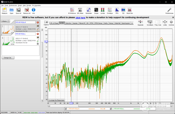Open the Overlays window
Screen dimensions: 175x114
(x=110, y=11)
